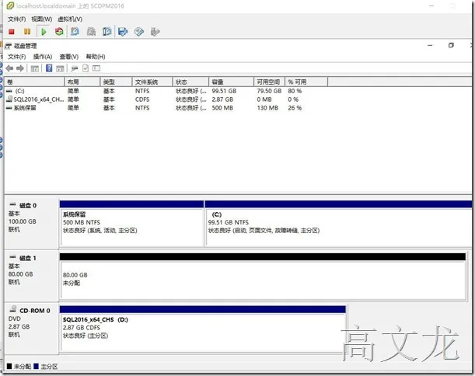Sort by the % 可用 column header
Viewport: 475px width, 376px height.
pos(306,82)
